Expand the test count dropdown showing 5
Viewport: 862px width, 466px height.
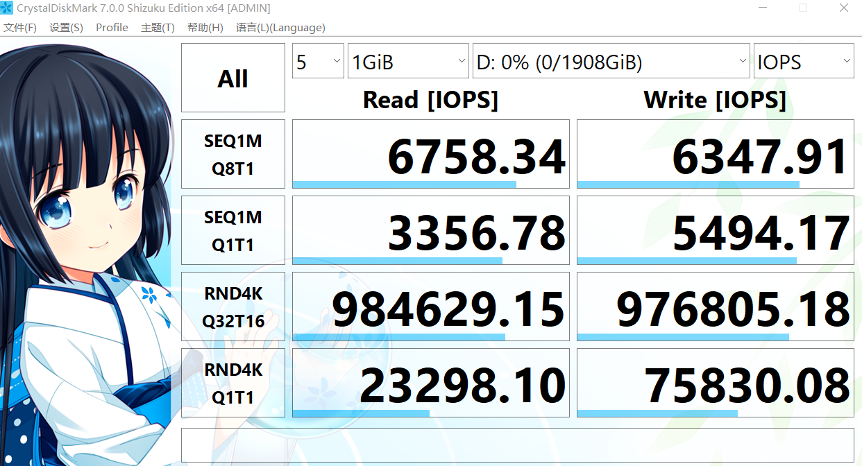(319, 62)
